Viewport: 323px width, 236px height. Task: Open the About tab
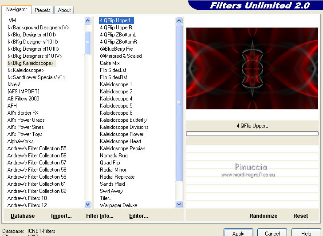(64, 10)
